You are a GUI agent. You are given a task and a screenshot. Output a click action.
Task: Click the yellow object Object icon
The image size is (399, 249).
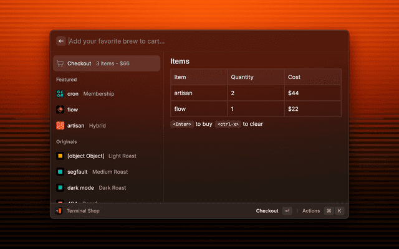tap(60, 156)
